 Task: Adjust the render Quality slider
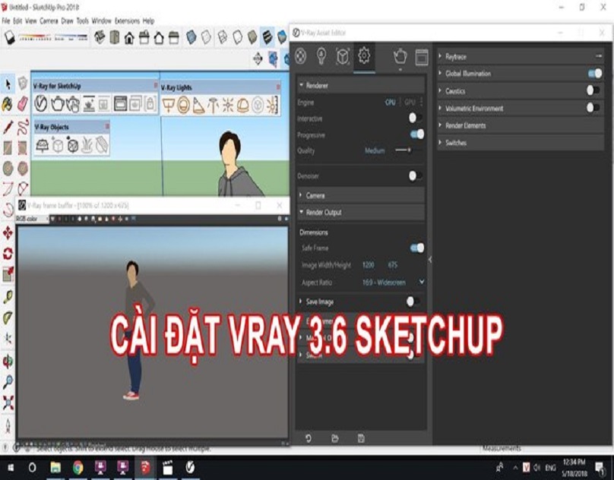(407, 151)
